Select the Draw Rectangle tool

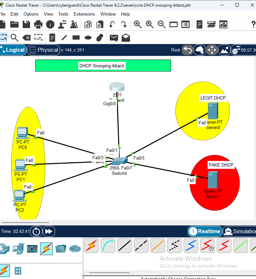click(76, 37)
